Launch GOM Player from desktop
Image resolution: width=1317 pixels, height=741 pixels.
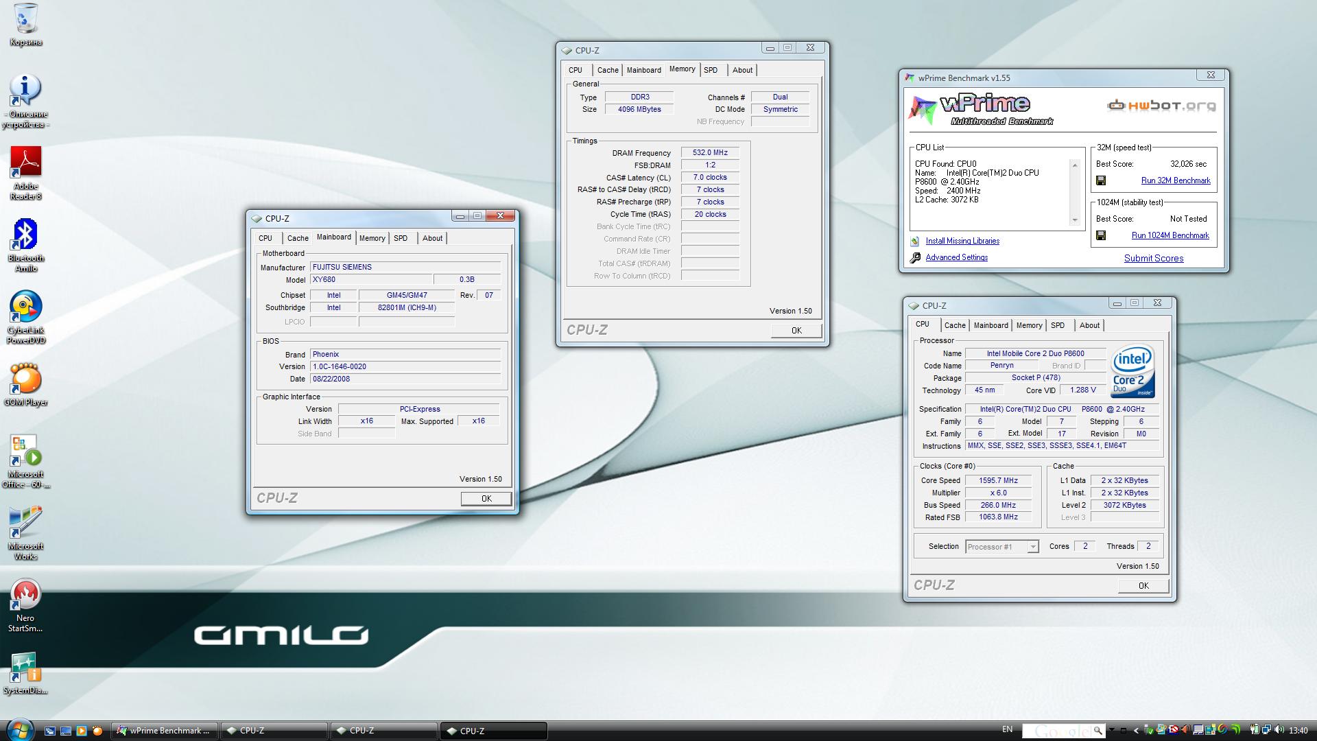[x=25, y=384]
